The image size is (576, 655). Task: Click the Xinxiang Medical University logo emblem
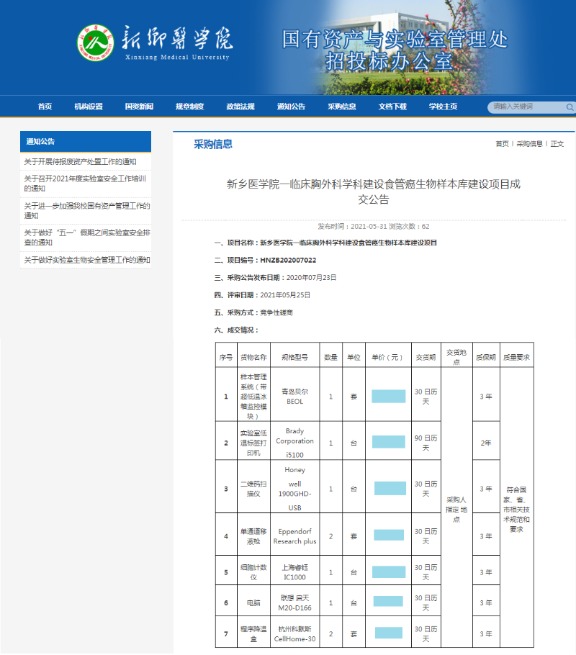pyautogui.click(x=97, y=43)
